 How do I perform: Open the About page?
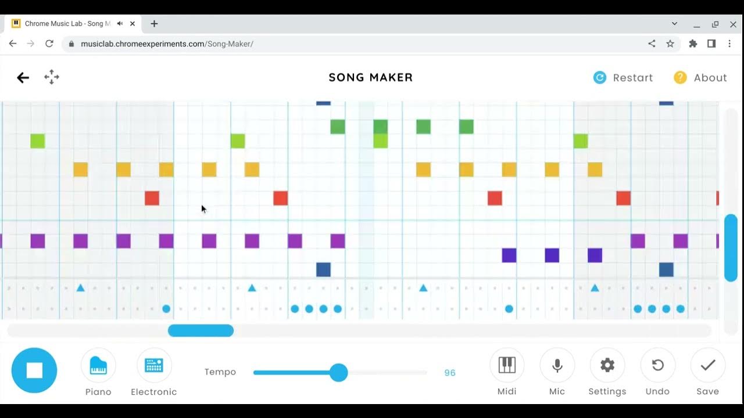click(700, 78)
